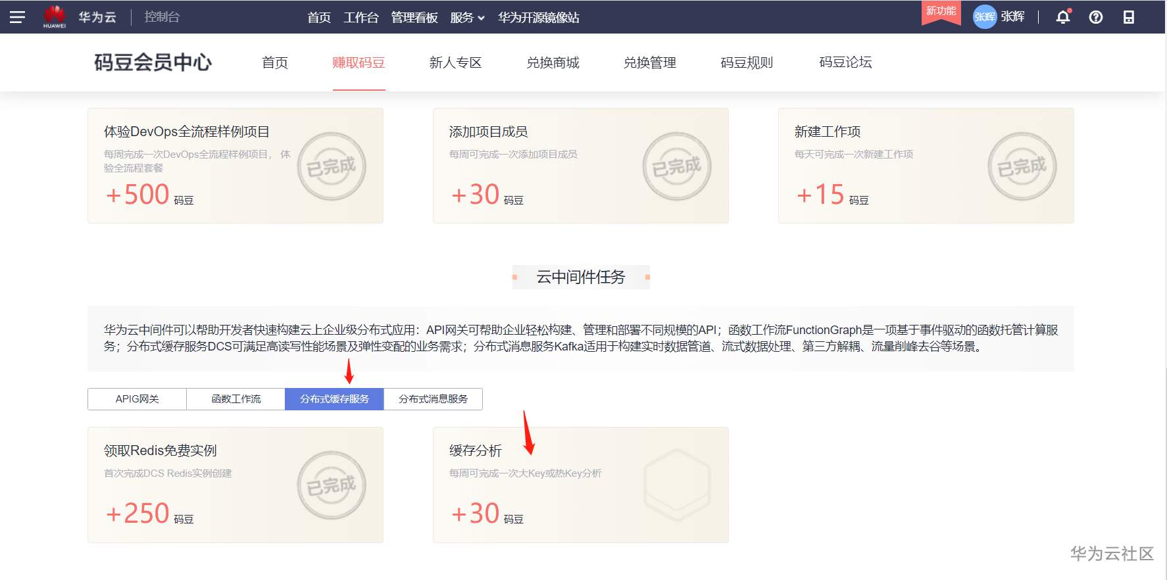Viewport: 1167px width, 580px height.
Task: Click the 控制台 link
Action: point(162,17)
